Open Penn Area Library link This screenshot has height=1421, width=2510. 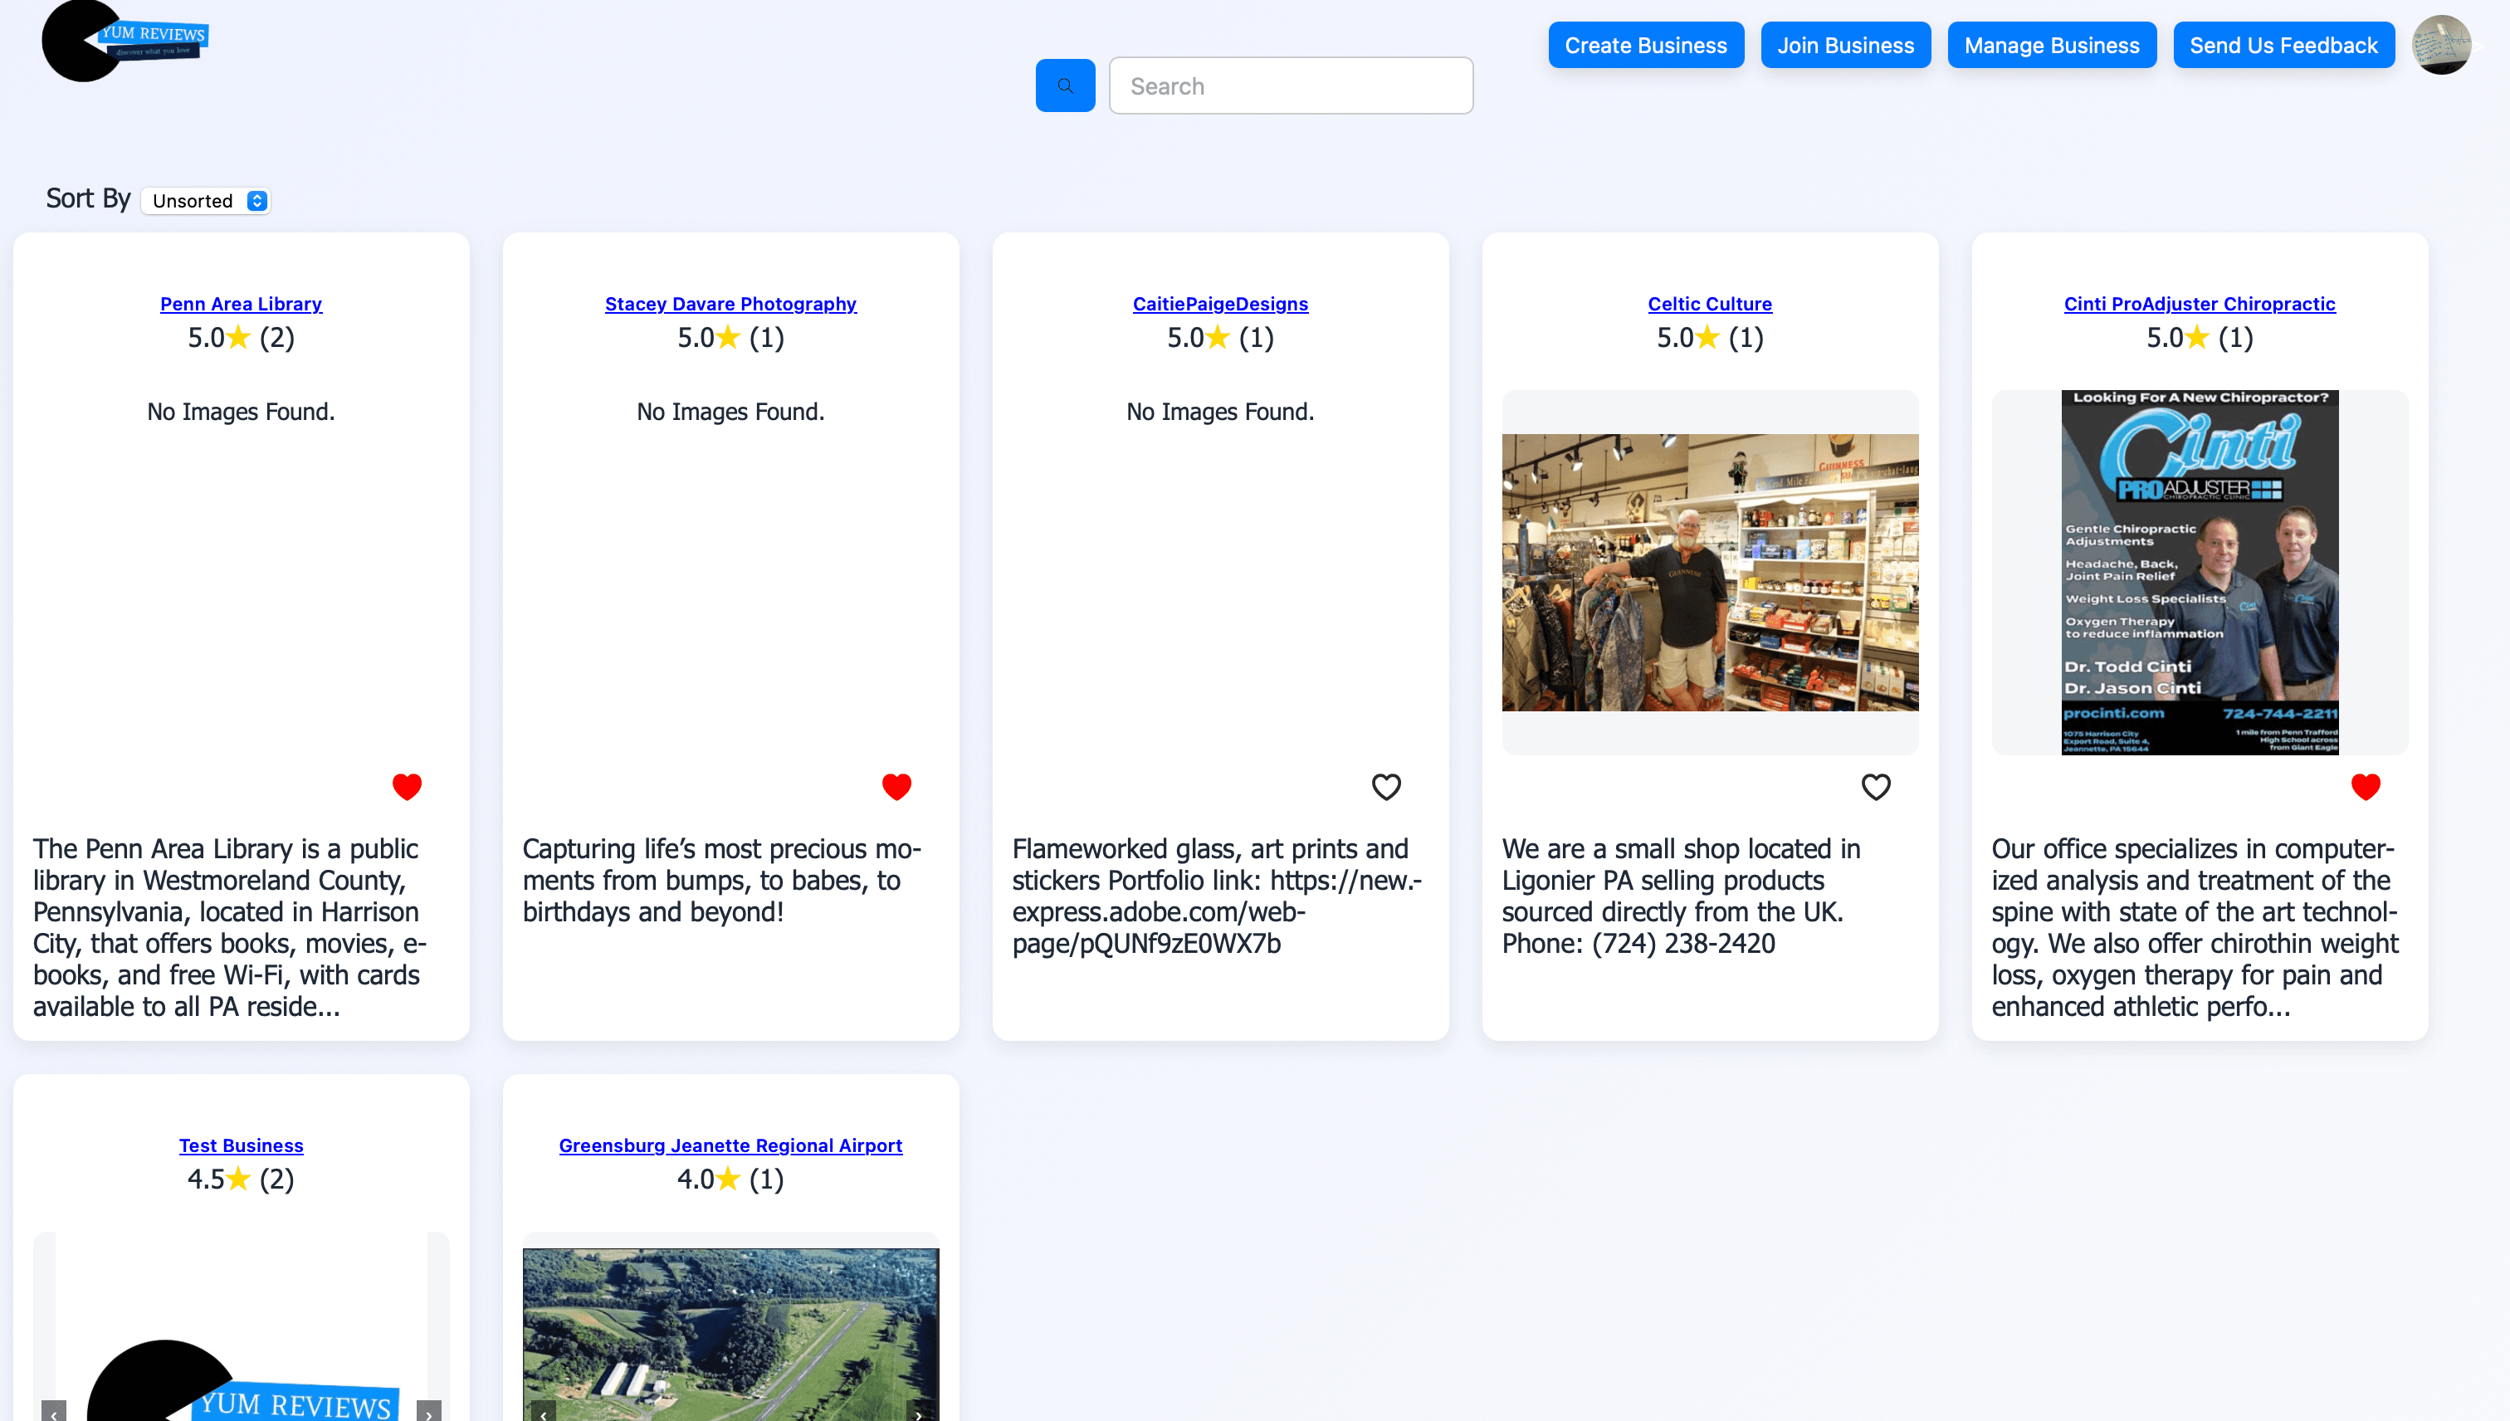(241, 304)
